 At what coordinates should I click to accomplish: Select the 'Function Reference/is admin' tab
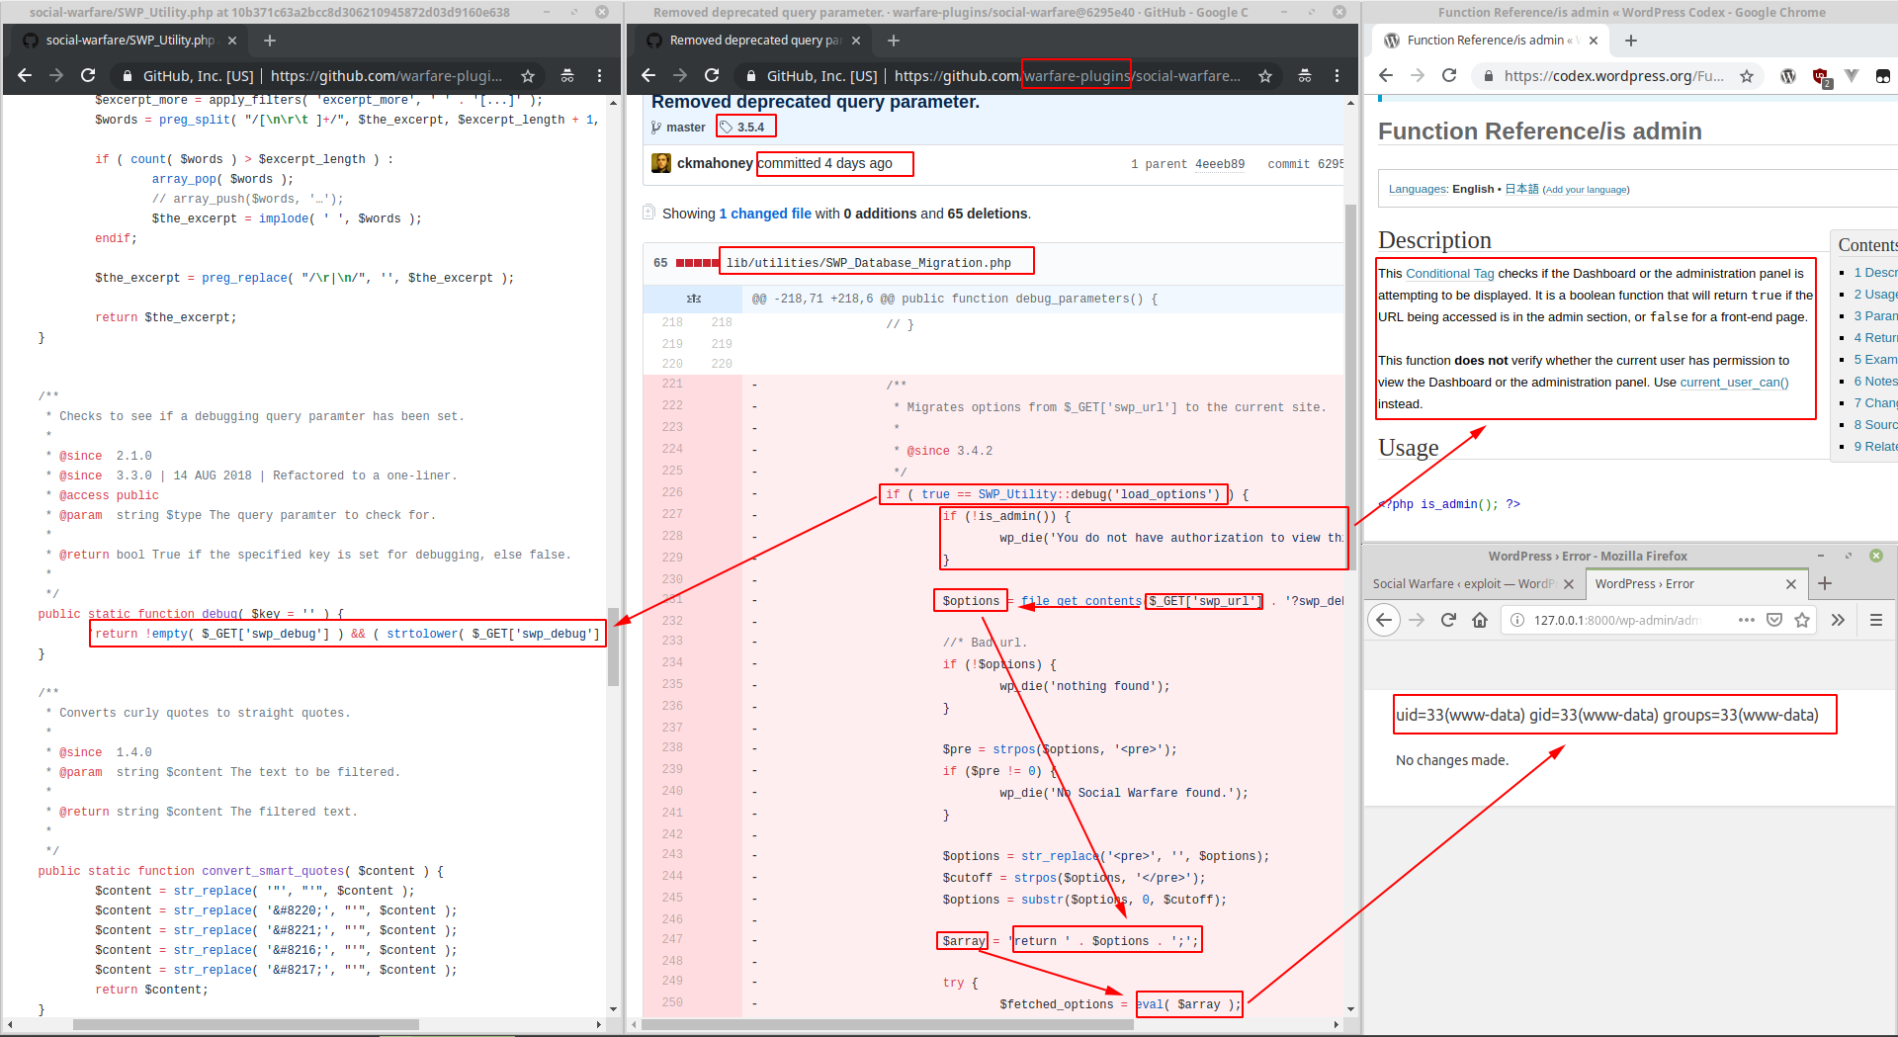1492,41
